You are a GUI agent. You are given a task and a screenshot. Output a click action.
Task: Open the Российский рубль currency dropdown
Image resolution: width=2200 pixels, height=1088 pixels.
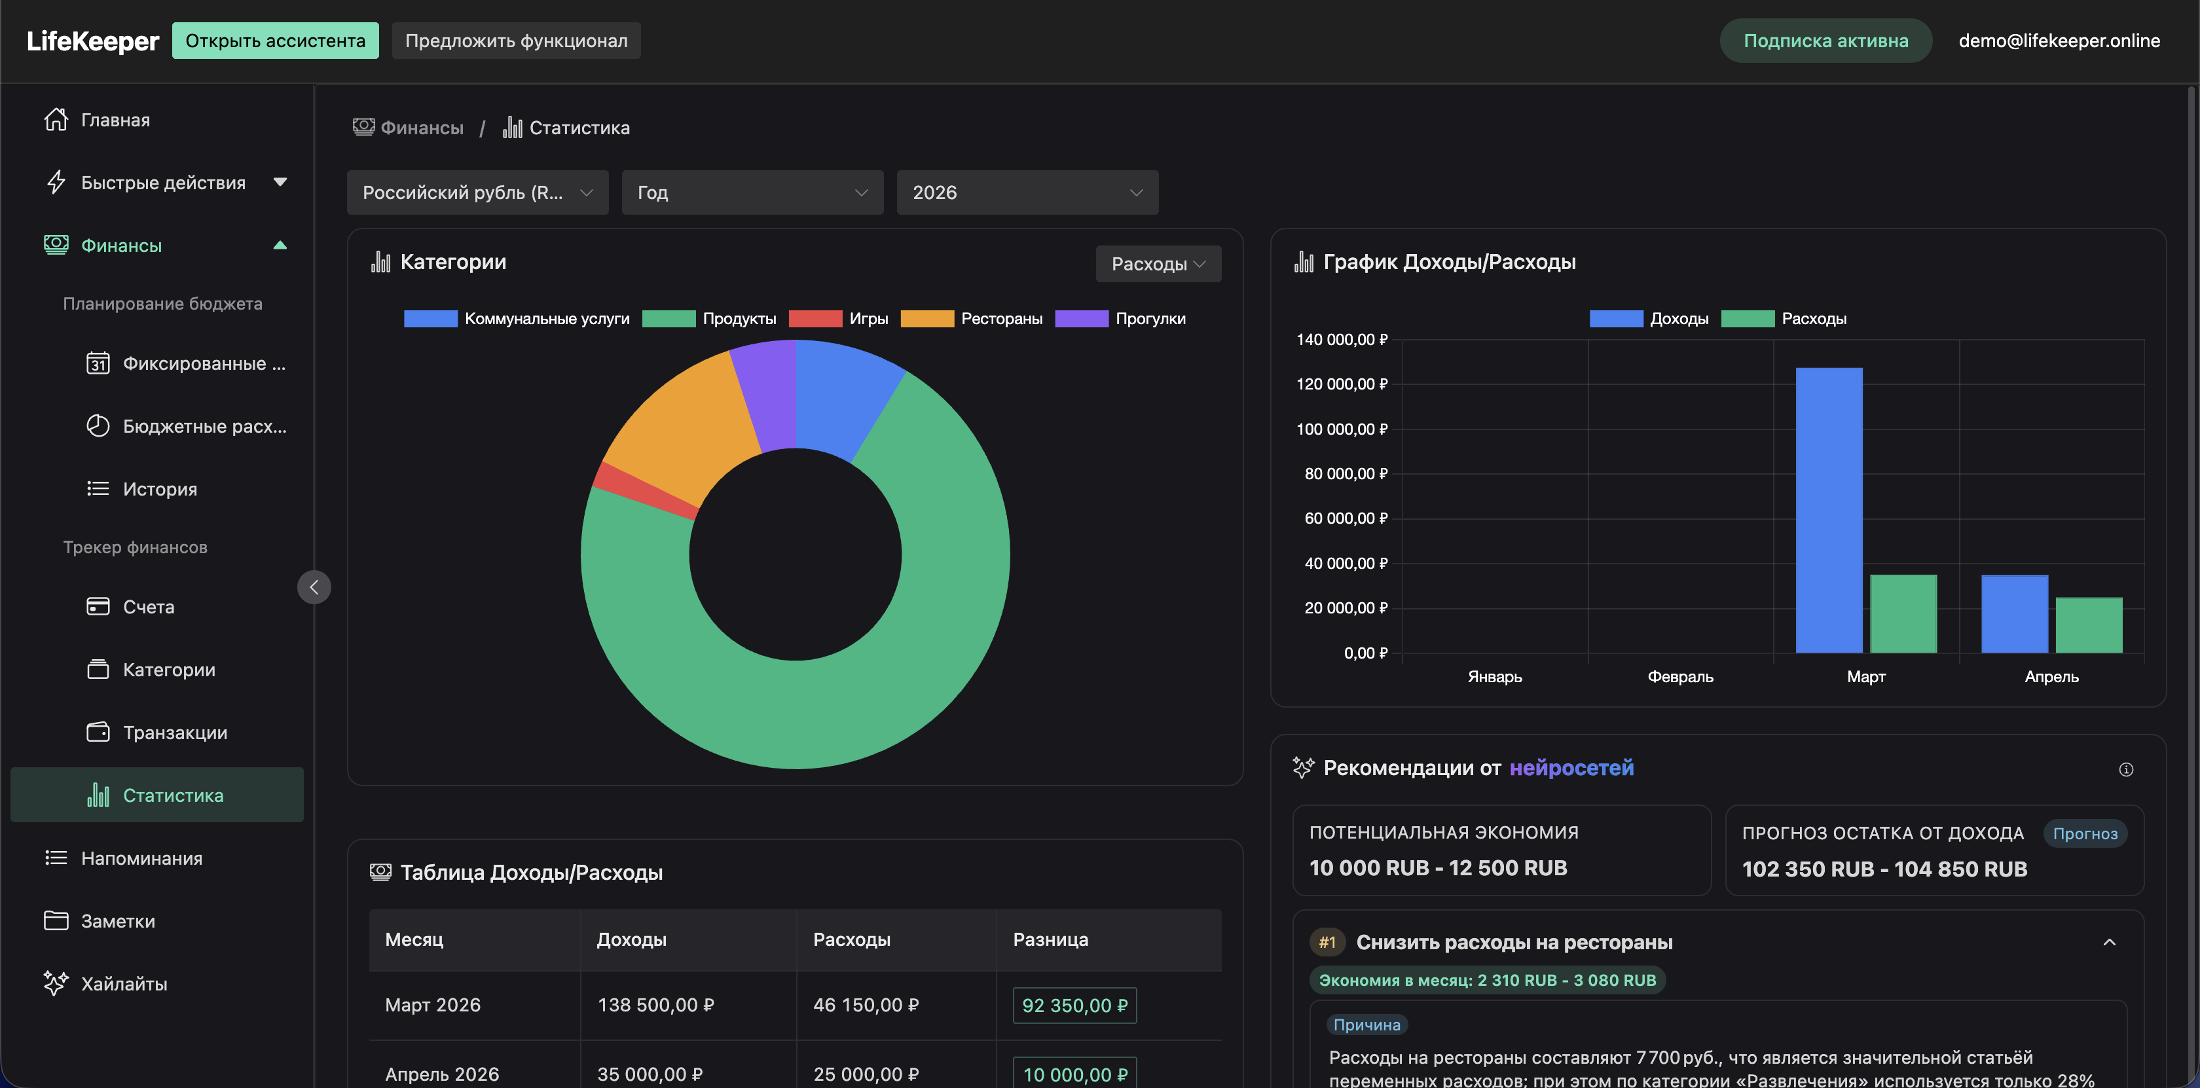[x=477, y=192]
